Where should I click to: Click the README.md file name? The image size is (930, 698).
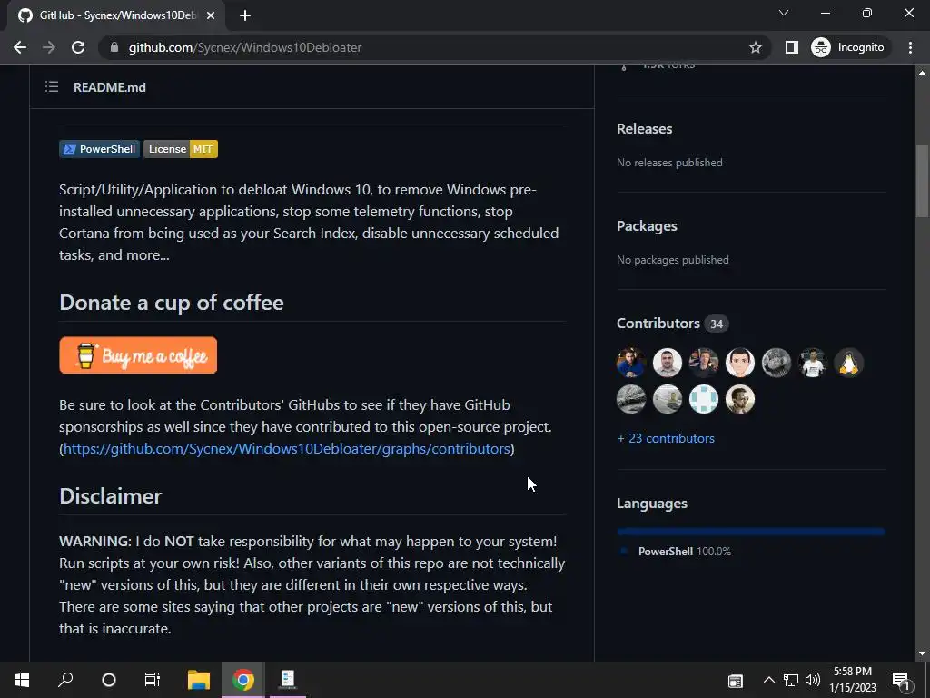(110, 87)
